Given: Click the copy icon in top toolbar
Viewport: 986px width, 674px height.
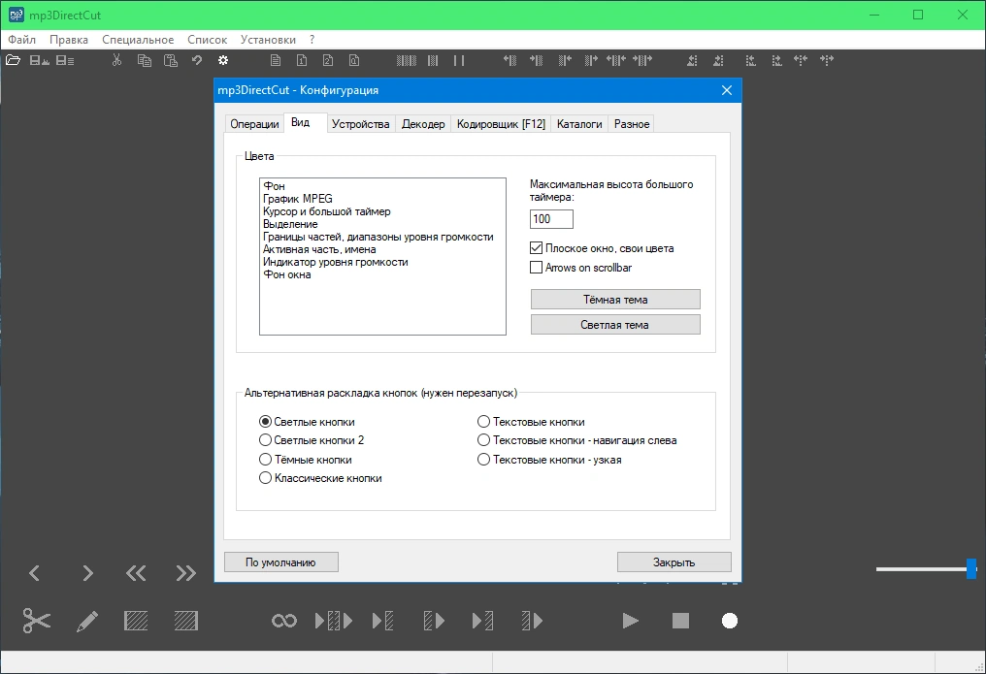Looking at the screenshot, I should pyautogui.click(x=144, y=60).
